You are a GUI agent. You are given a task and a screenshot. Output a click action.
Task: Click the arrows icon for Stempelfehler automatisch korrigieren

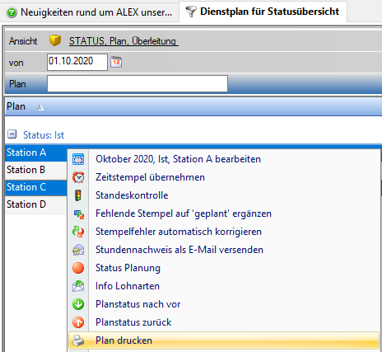pos(78,232)
